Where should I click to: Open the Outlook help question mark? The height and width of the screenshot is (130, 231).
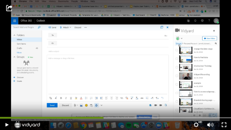[x=209, y=21]
